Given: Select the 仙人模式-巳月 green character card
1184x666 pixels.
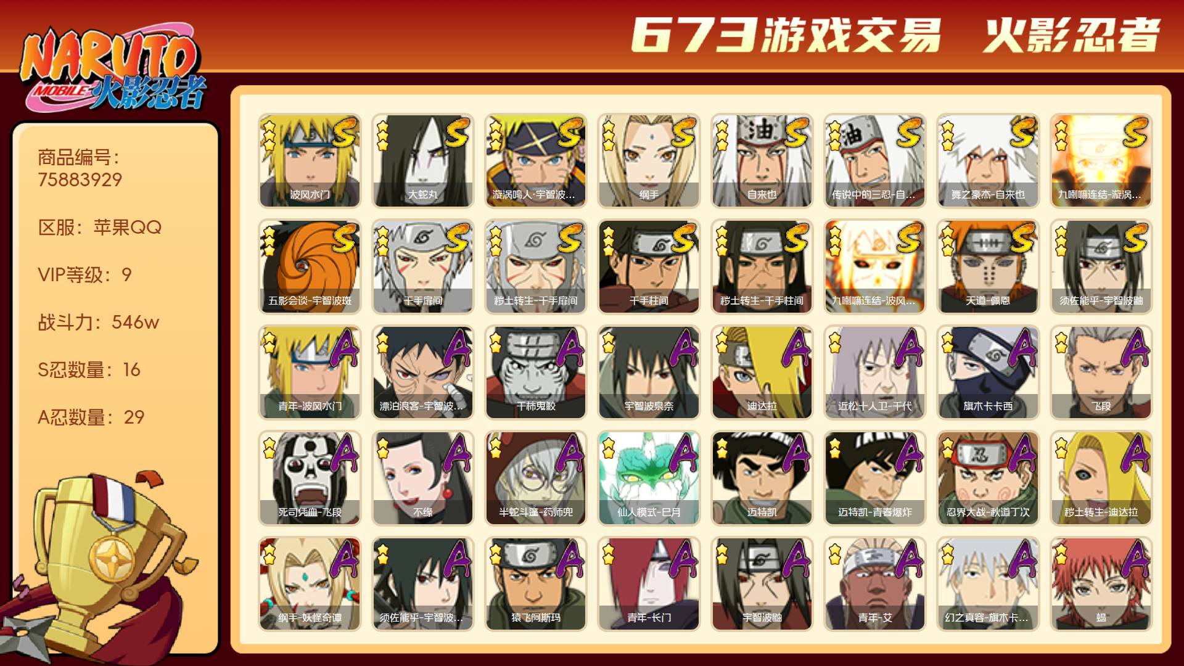Looking at the screenshot, I should [649, 478].
